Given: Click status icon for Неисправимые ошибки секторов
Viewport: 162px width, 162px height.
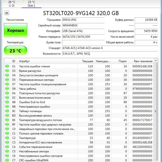Looking at the screenshot, I should coord(7,156).
